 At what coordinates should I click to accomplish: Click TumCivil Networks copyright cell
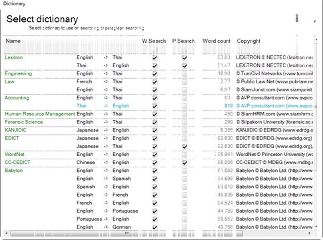pos(274,73)
